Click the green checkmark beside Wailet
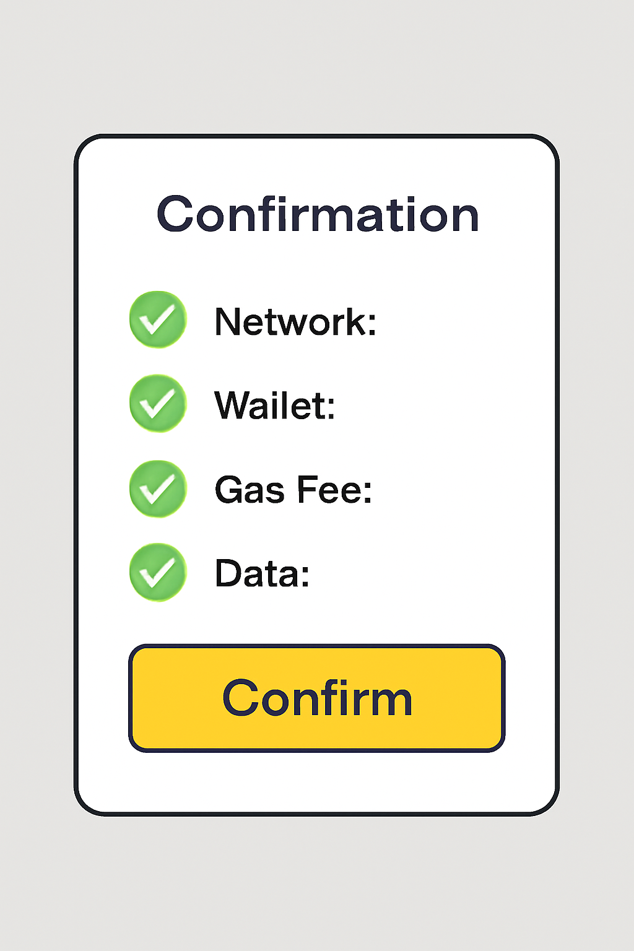Image resolution: width=634 pixels, height=951 pixels. click(x=157, y=403)
